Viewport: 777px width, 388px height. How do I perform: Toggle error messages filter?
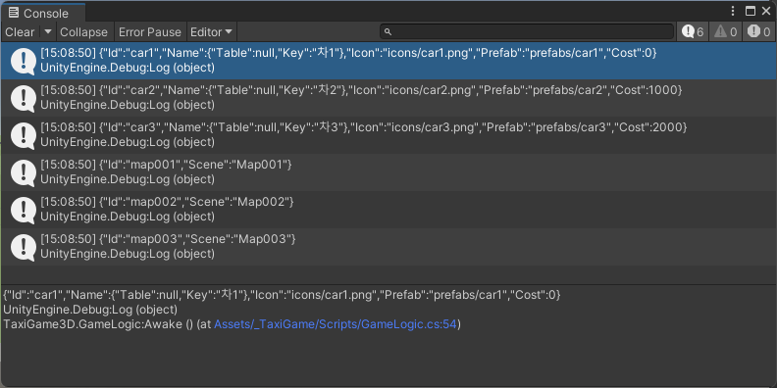tap(759, 32)
